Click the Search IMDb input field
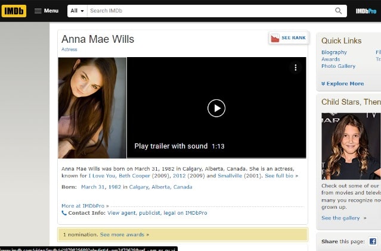381x251 pixels. (209, 11)
